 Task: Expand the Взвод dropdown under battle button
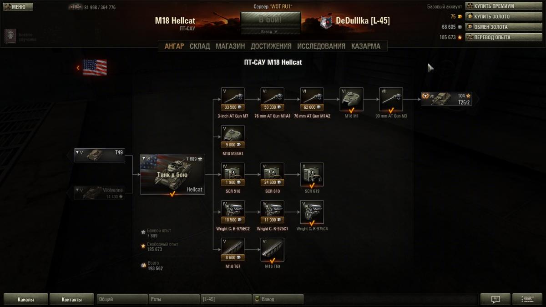(x=270, y=32)
